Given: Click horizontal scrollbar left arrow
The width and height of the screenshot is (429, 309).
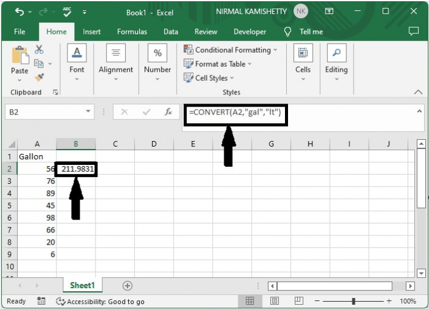Looking at the screenshot, I should 272,286.
